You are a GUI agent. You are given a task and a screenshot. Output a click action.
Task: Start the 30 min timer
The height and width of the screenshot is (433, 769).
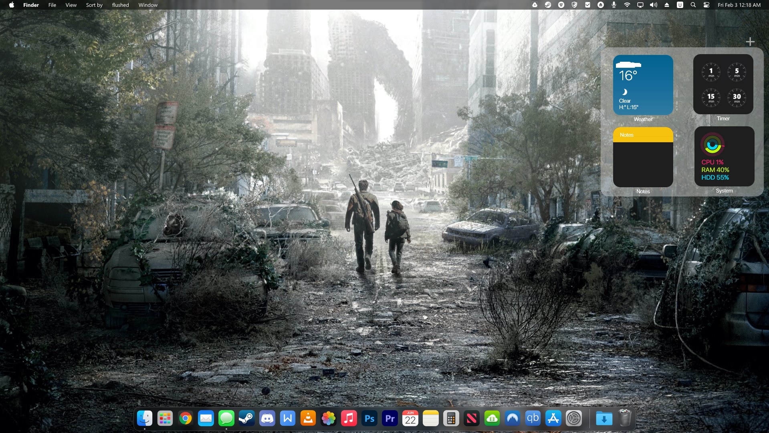pos(737,98)
